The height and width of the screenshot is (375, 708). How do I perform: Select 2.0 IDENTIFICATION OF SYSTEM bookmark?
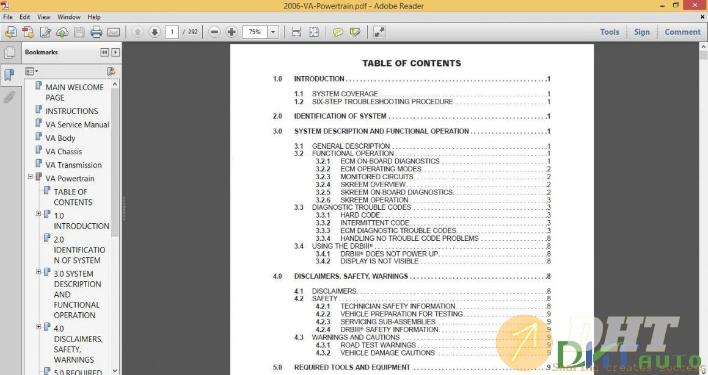pyautogui.click(x=79, y=250)
